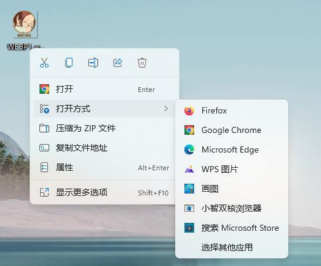
Task: Click the path icon beside 复制文件地址
Action: click(45, 148)
